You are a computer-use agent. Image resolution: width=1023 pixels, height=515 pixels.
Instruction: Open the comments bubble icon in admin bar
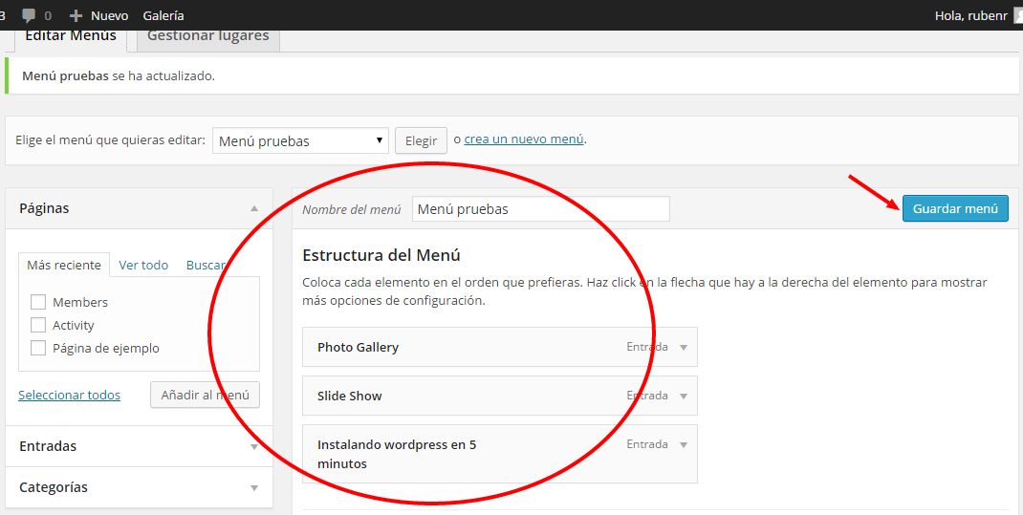coord(29,15)
